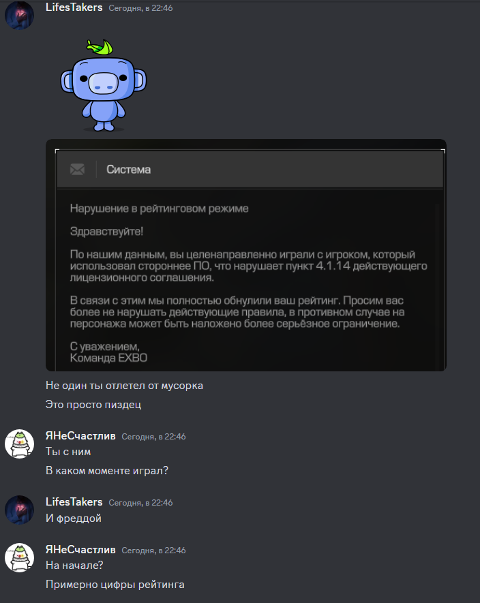Click LifesTakers username above 'И фреддой'
The image size is (480, 603).
tap(74, 502)
